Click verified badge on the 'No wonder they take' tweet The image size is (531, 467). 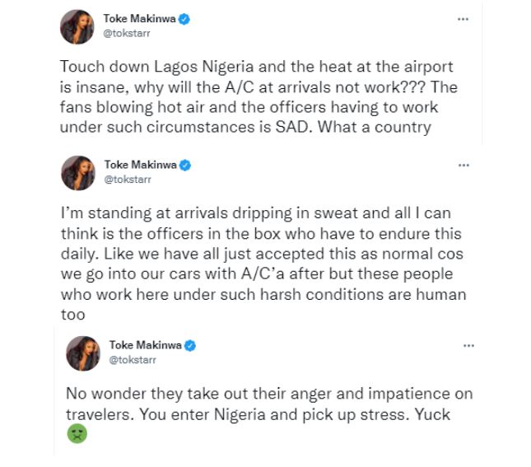(x=189, y=344)
